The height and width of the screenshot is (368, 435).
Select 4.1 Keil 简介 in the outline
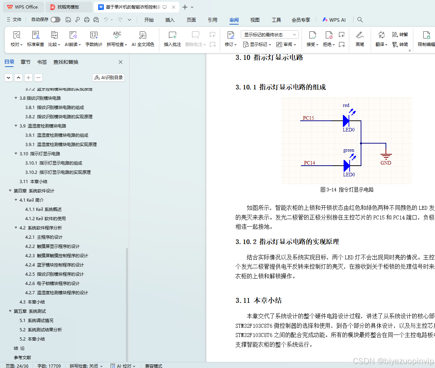(32, 200)
